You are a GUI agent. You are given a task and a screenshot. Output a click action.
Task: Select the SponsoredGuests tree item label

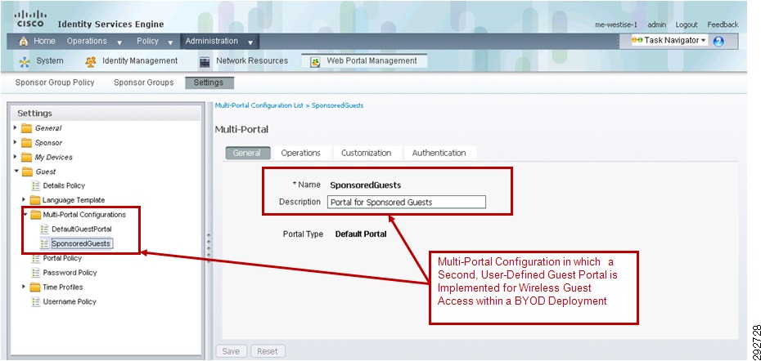coord(81,243)
